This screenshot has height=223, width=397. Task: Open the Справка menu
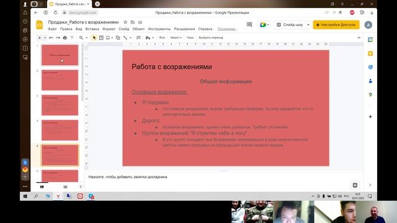[205, 29]
